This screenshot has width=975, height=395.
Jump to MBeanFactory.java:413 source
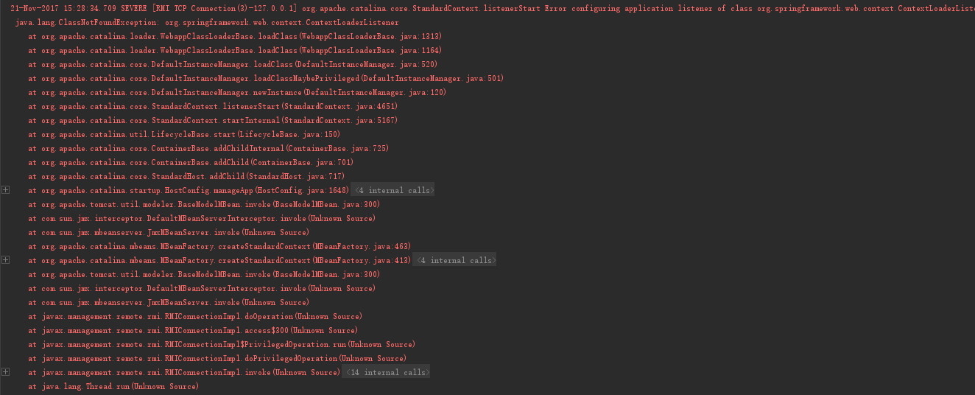tap(362, 260)
